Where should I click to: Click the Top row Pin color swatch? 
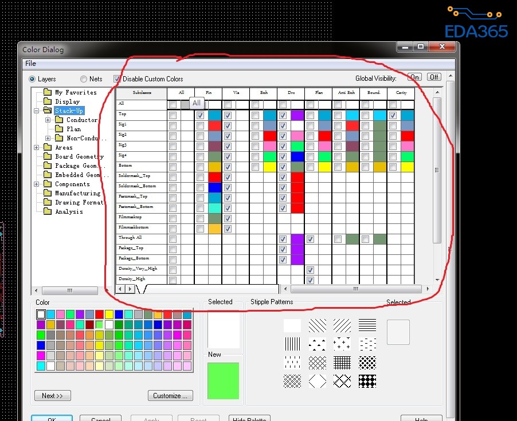pos(215,115)
